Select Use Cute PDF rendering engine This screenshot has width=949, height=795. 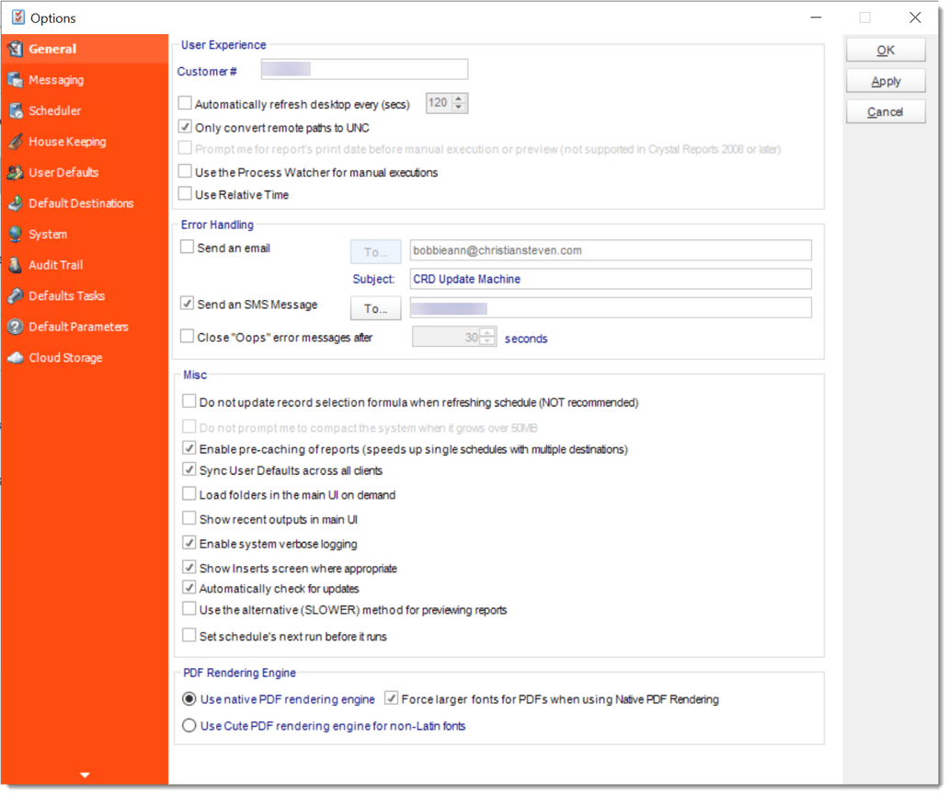(189, 726)
